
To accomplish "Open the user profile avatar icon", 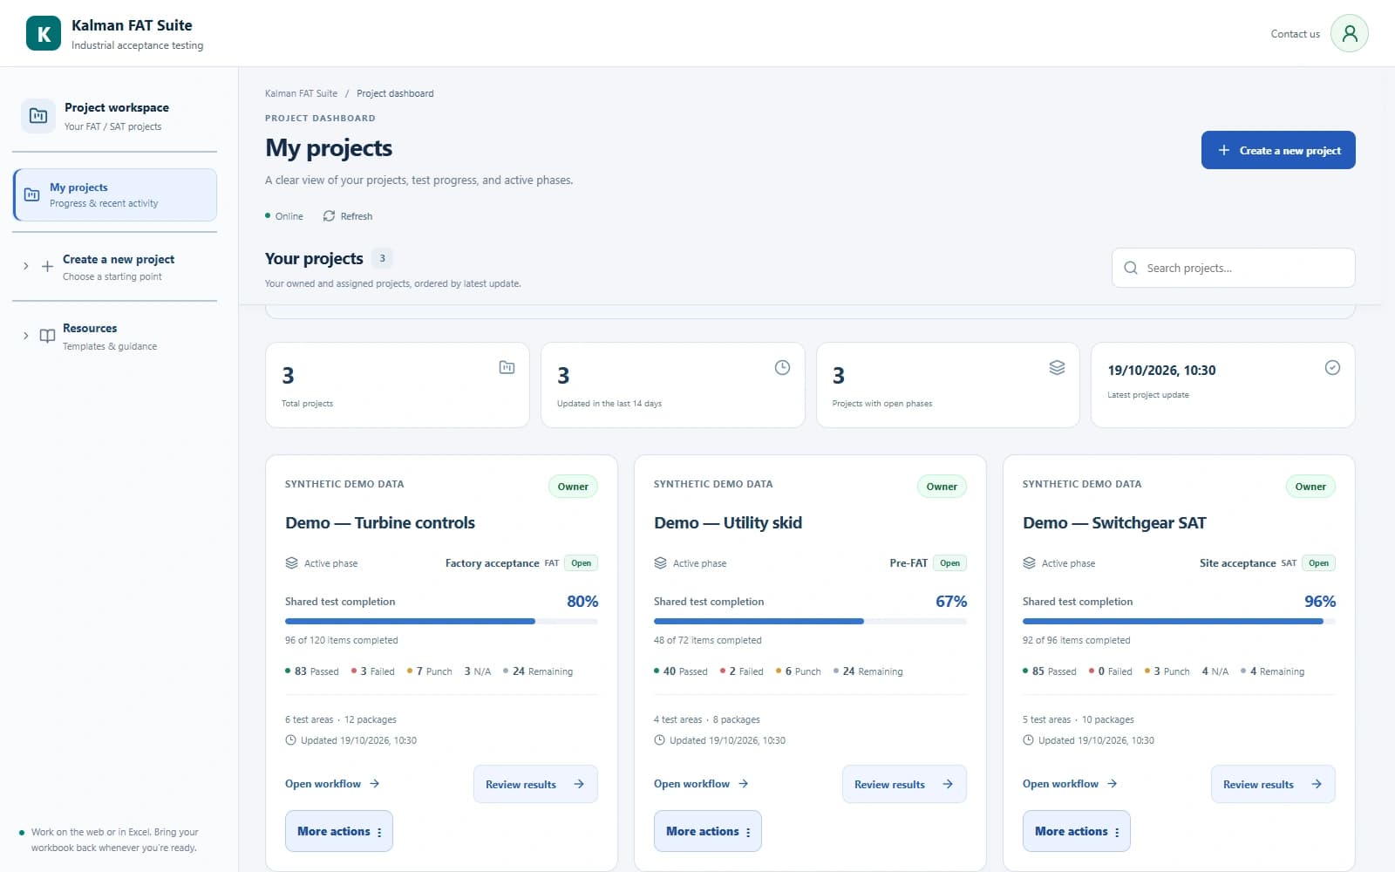I will pyautogui.click(x=1350, y=33).
